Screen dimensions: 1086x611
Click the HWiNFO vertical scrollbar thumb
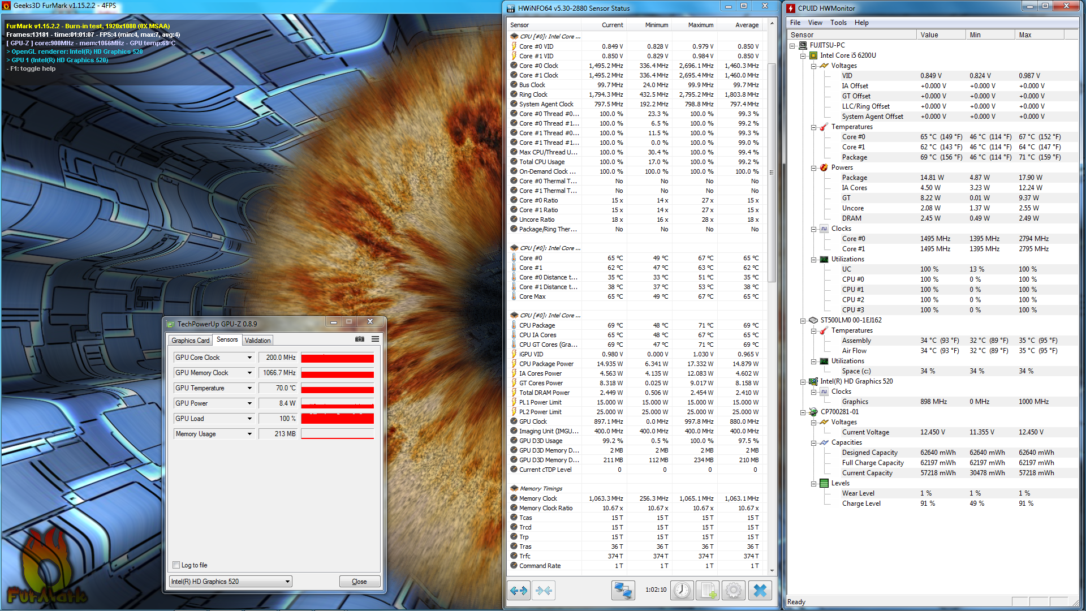772,173
